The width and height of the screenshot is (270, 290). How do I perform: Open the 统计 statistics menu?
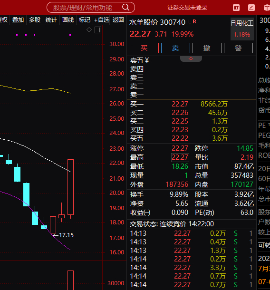click(51, 20)
